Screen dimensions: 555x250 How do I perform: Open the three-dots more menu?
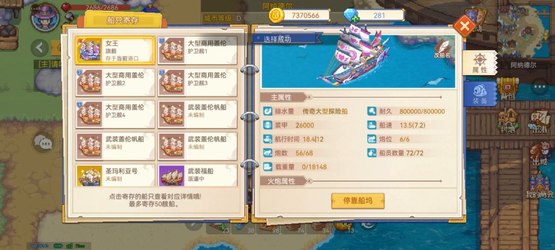[x=540, y=86]
